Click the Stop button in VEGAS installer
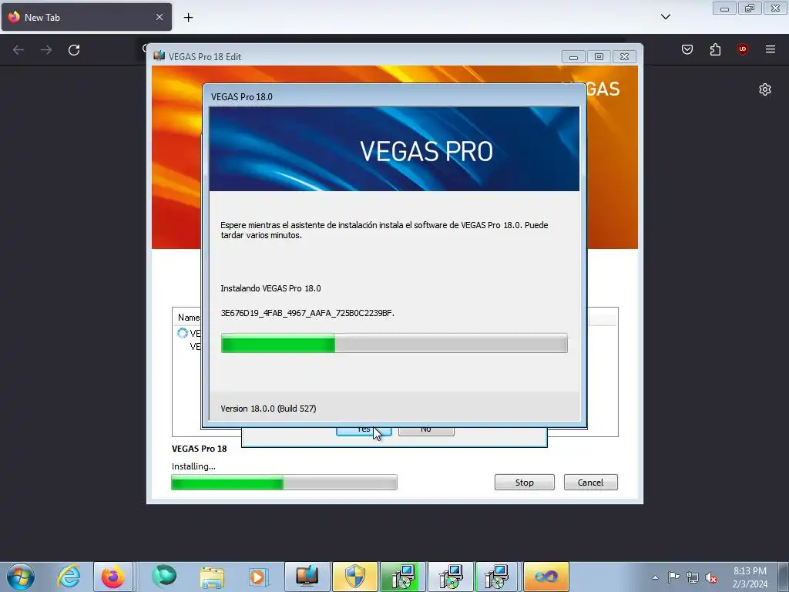 524,483
